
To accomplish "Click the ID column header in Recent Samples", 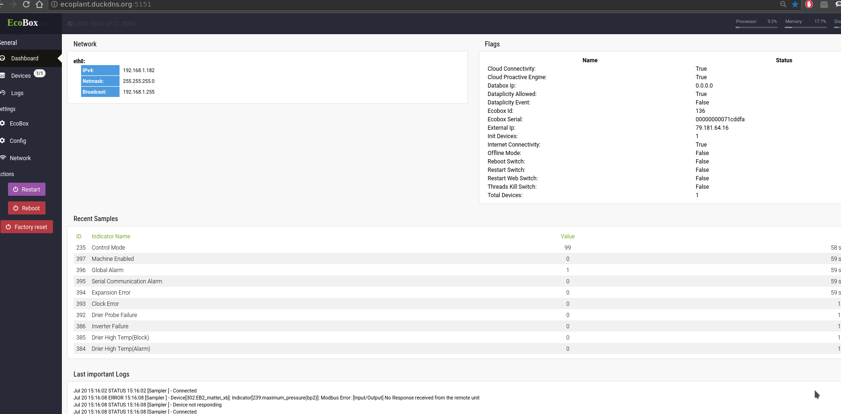I will point(79,237).
